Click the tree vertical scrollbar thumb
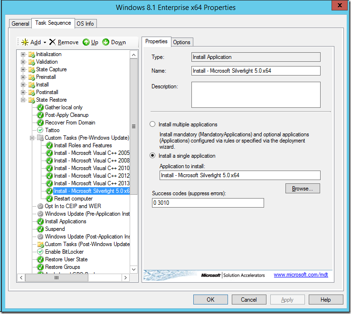Viewport: 351px width, 314px height. [133, 126]
